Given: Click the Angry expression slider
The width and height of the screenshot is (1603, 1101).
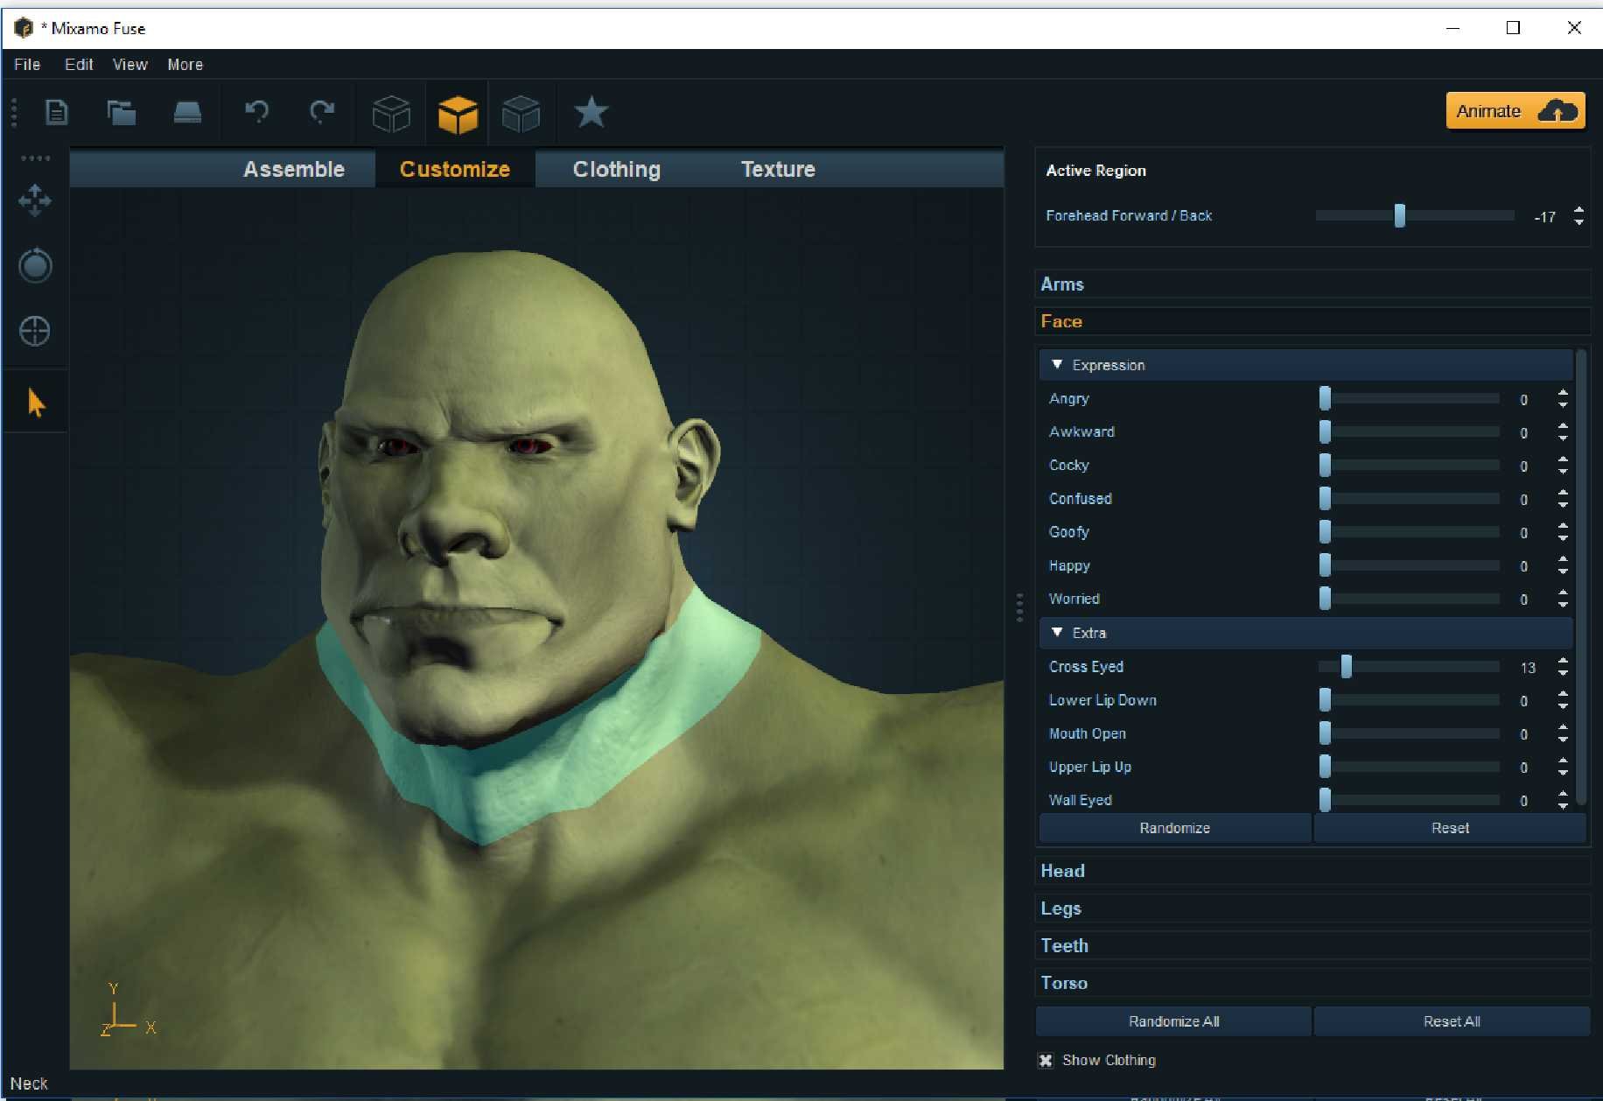Looking at the screenshot, I should point(1410,399).
